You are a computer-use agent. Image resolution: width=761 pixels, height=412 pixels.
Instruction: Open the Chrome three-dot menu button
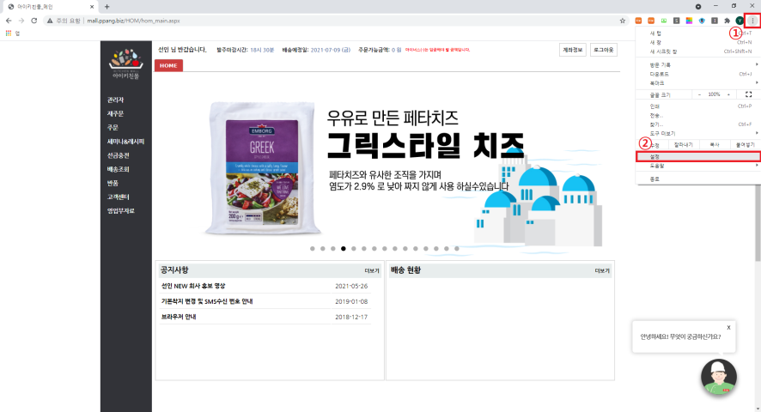[x=752, y=21]
